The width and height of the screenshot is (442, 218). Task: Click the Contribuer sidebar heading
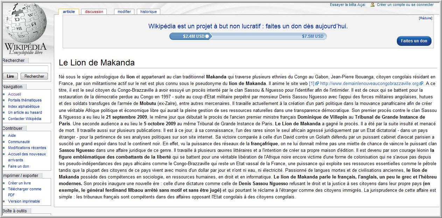click(12, 128)
